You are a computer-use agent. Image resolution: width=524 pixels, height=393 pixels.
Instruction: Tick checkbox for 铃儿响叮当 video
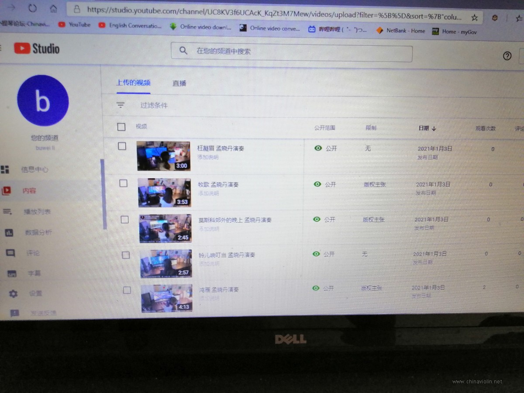tap(126, 255)
